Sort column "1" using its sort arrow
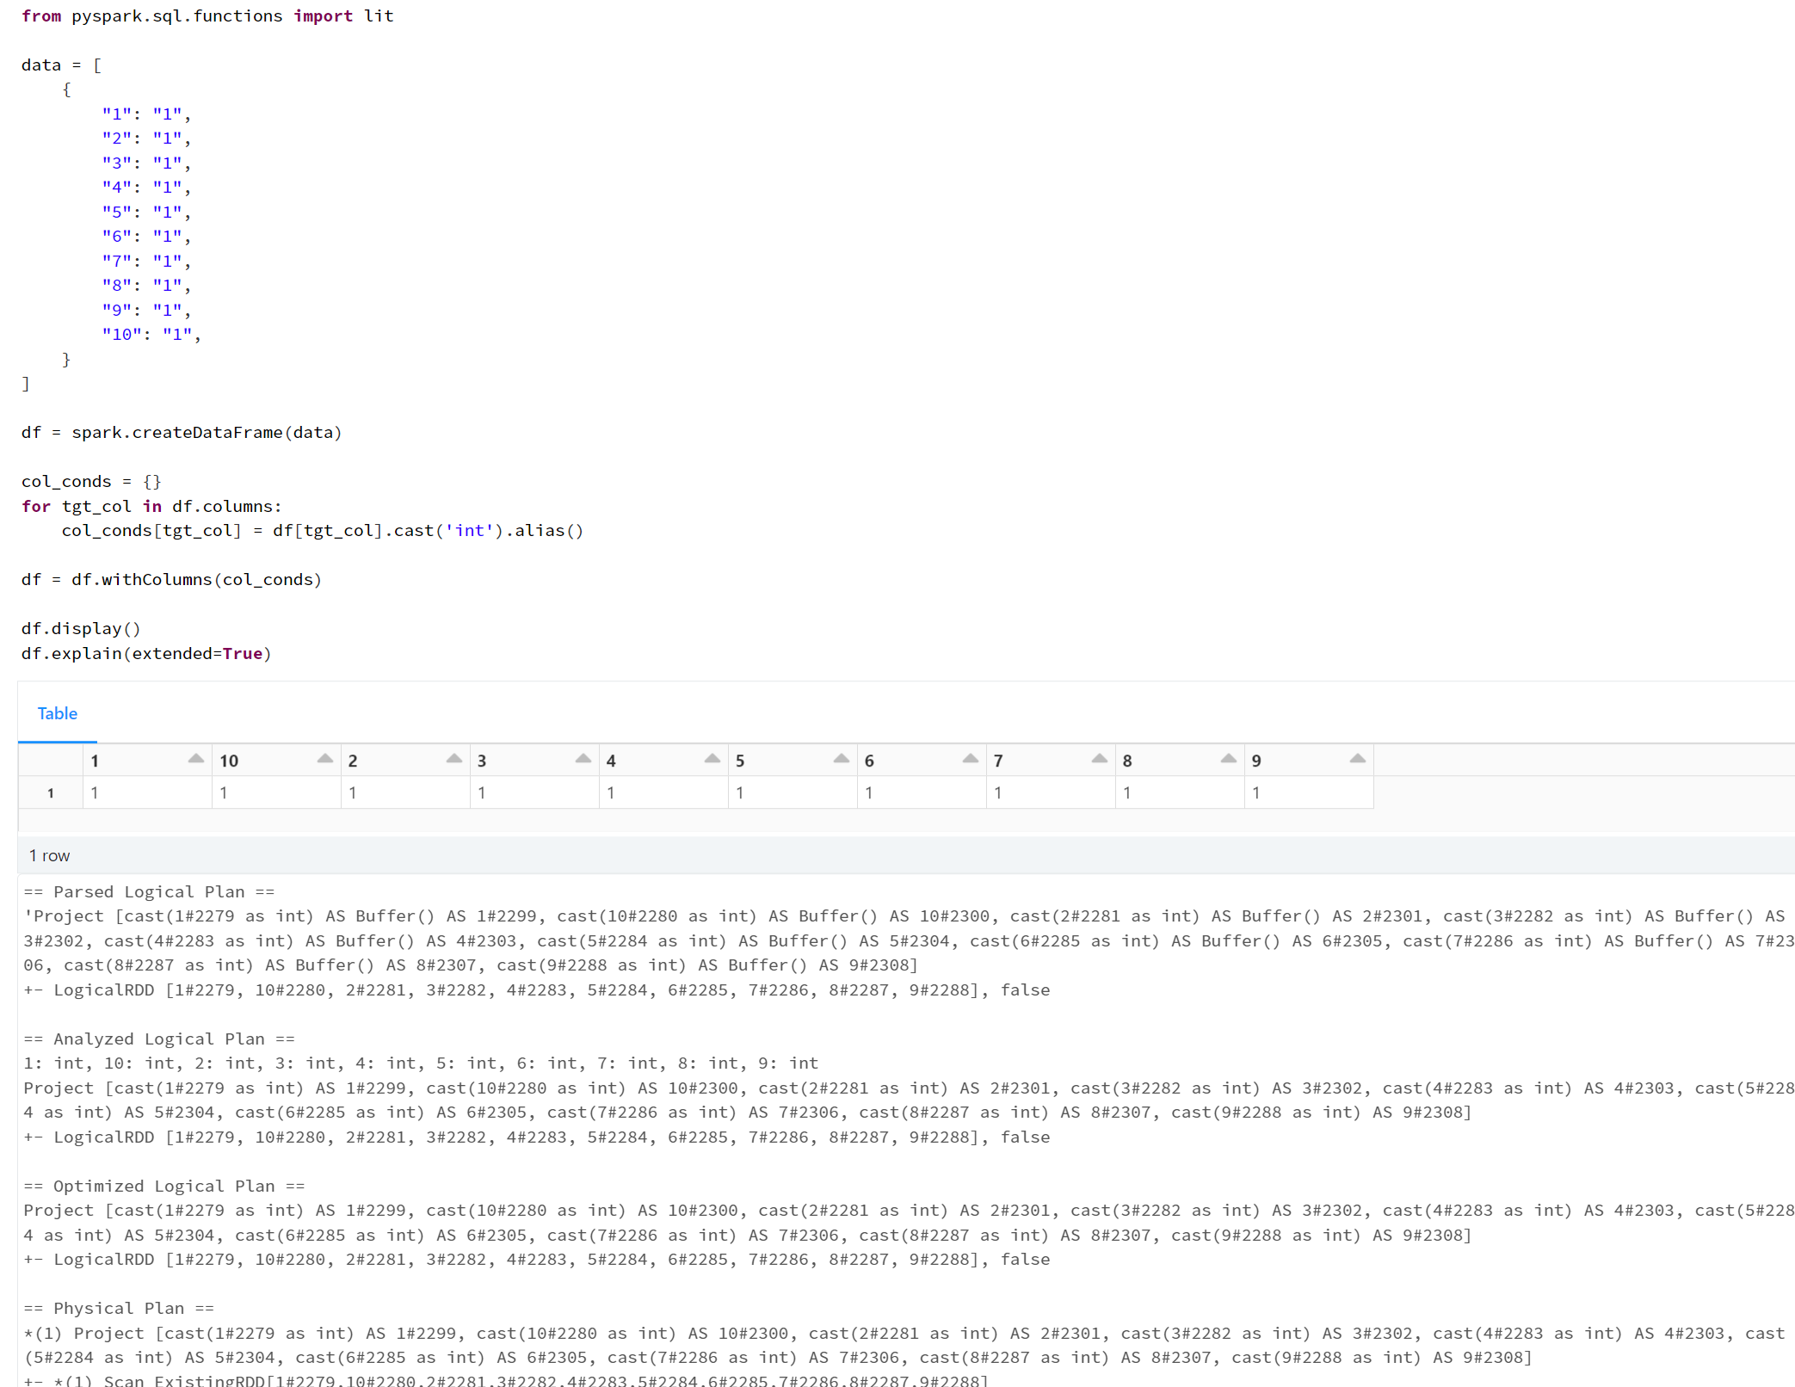The image size is (1795, 1387). point(196,759)
